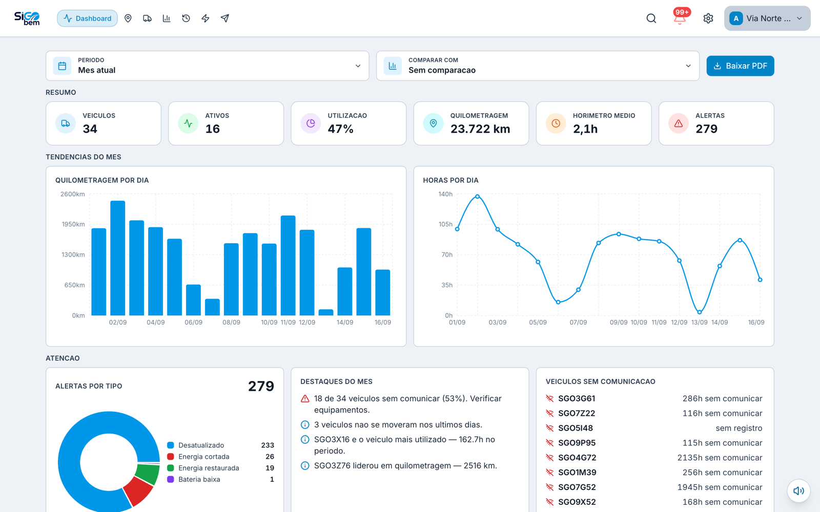This screenshot has height=512, width=820.
Task: Click the search magnifier icon
Action: [x=651, y=18]
